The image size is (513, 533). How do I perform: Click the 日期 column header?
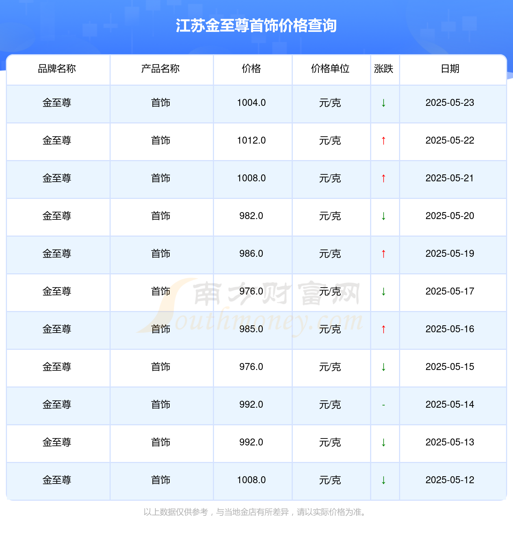(x=450, y=69)
